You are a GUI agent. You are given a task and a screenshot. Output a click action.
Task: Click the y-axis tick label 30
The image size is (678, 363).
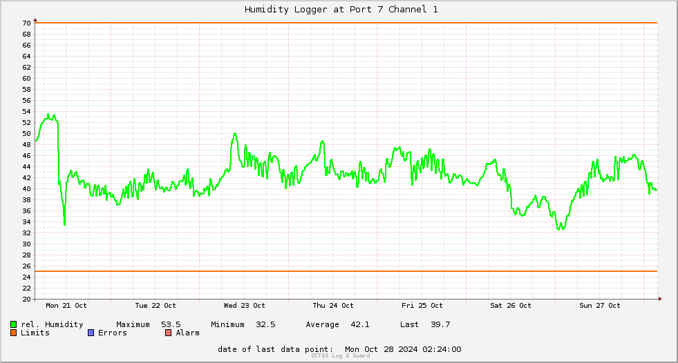26,244
